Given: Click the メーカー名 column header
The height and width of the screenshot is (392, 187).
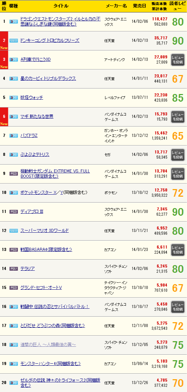Looking at the screenshot, I should tap(116, 6).
